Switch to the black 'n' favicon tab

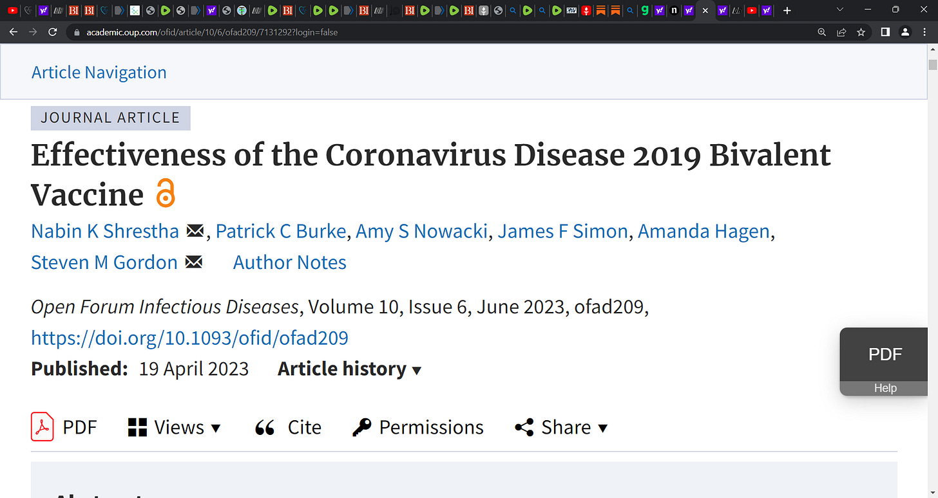(x=674, y=10)
